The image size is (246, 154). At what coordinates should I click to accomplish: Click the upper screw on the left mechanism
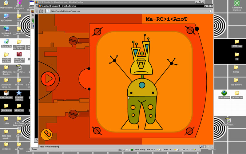click(73, 40)
